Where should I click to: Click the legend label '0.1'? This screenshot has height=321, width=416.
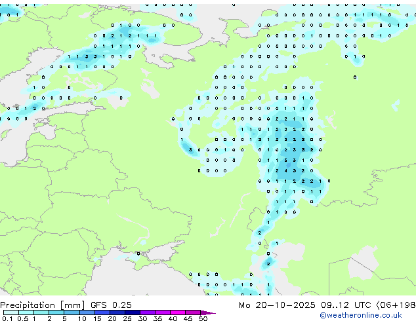click(7, 318)
